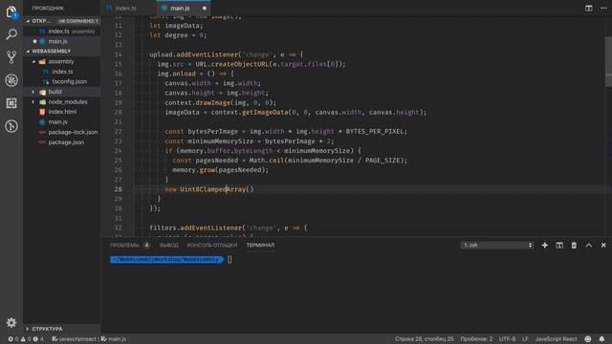Image resolution: width=612 pixels, height=344 pixels.
Task: Click javascriptreact | main.js status item
Action: coord(89,339)
